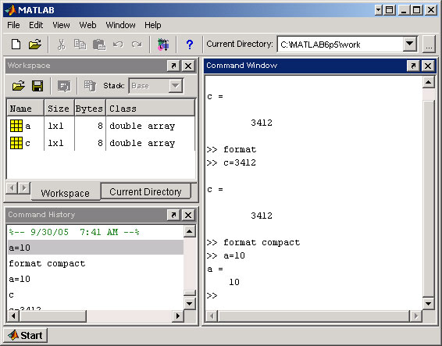The height and width of the screenshot is (346, 442).
Task: Redo the action with the redo arrow
Action: tap(137, 45)
